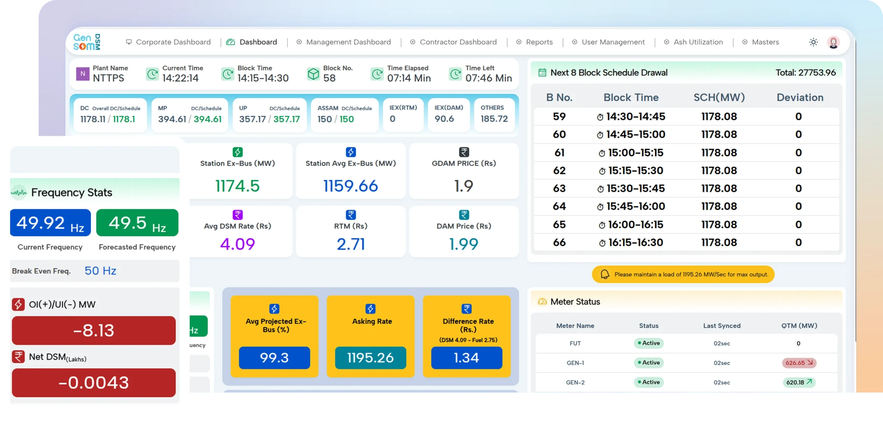Image resolution: width=883 pixels, height=421 pixels.
Task: Click the GEN-1 QTM value 626.65 badge
Action: tap(799, 363)
